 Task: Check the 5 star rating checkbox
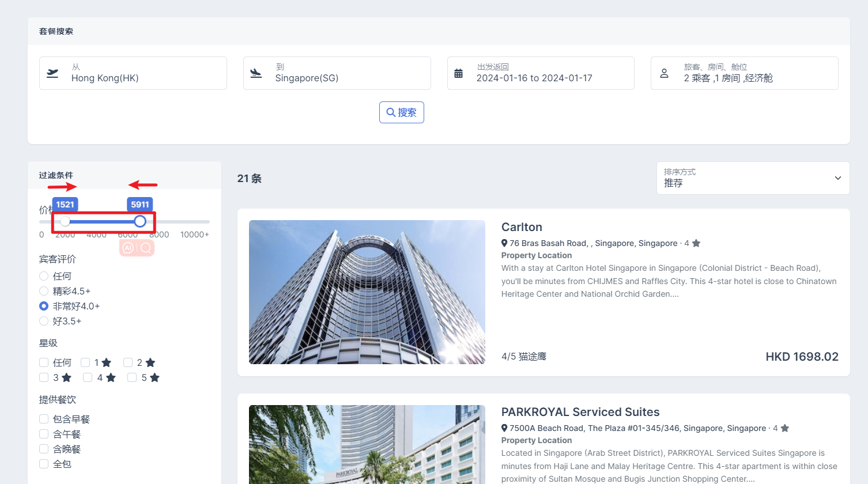point(132,377)
